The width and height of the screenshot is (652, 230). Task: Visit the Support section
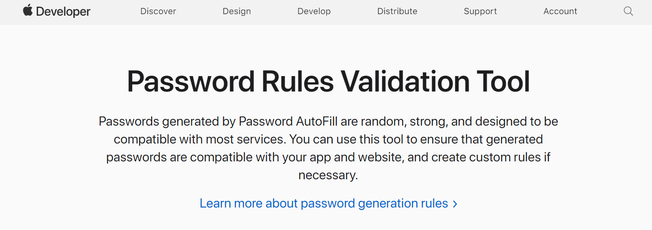(480, 11)
